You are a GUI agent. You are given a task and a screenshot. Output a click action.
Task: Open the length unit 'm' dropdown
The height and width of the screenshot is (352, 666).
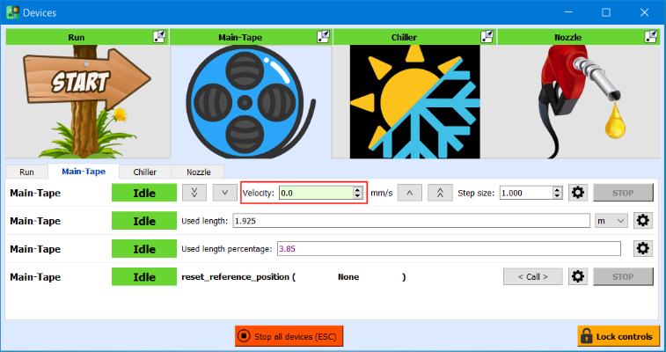(611, 221)
